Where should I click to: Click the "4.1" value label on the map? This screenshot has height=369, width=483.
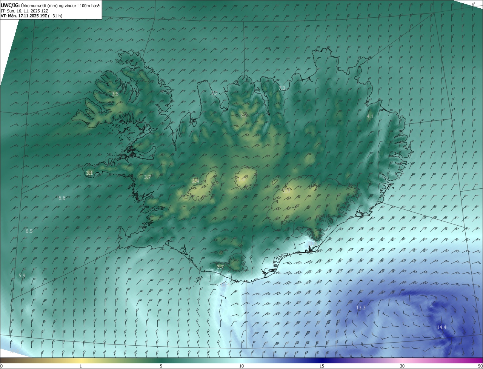[370, 117]
